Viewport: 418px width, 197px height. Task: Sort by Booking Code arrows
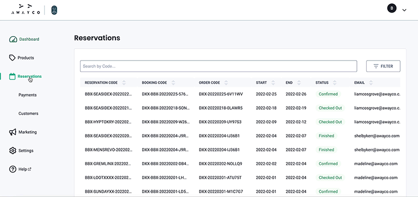coord(173,83)
